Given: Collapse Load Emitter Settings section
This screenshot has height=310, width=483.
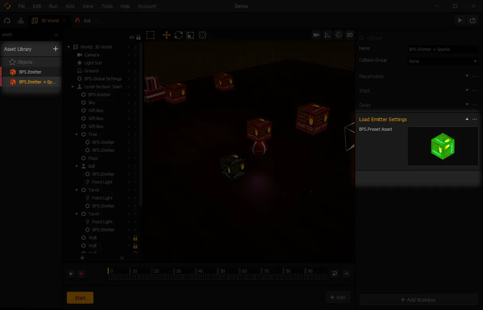Looking at the screenshot, I should point(467,119).
